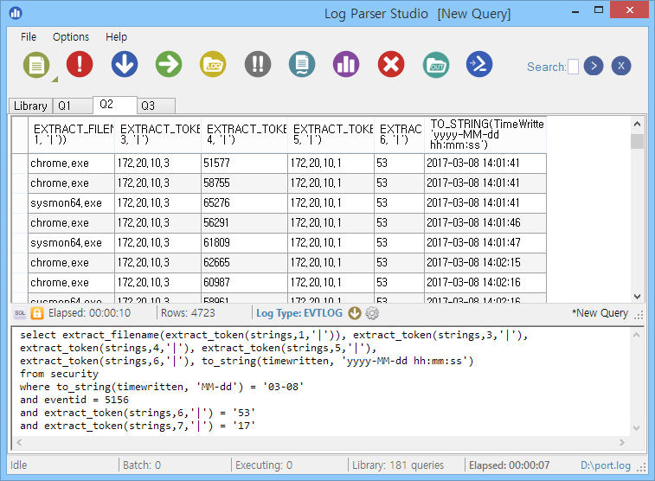Click the SQL icon in the query bar
Viewport: 655px width, 481px height.
point(20,313)
